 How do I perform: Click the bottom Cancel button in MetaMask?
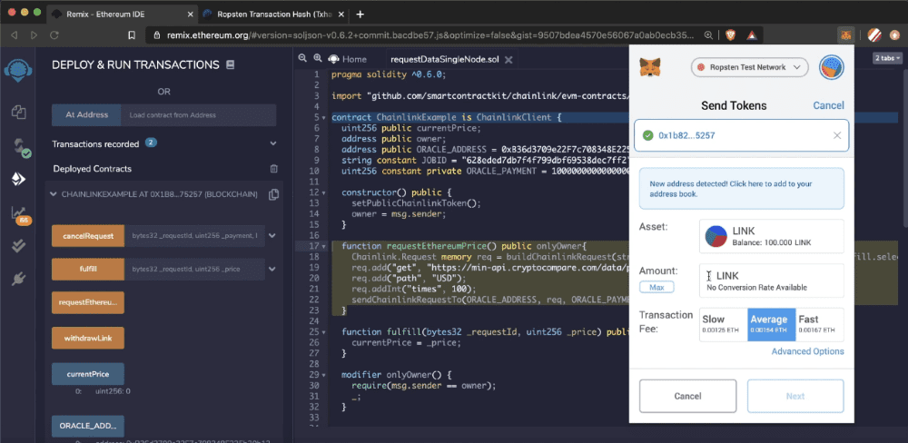point(687,396)
